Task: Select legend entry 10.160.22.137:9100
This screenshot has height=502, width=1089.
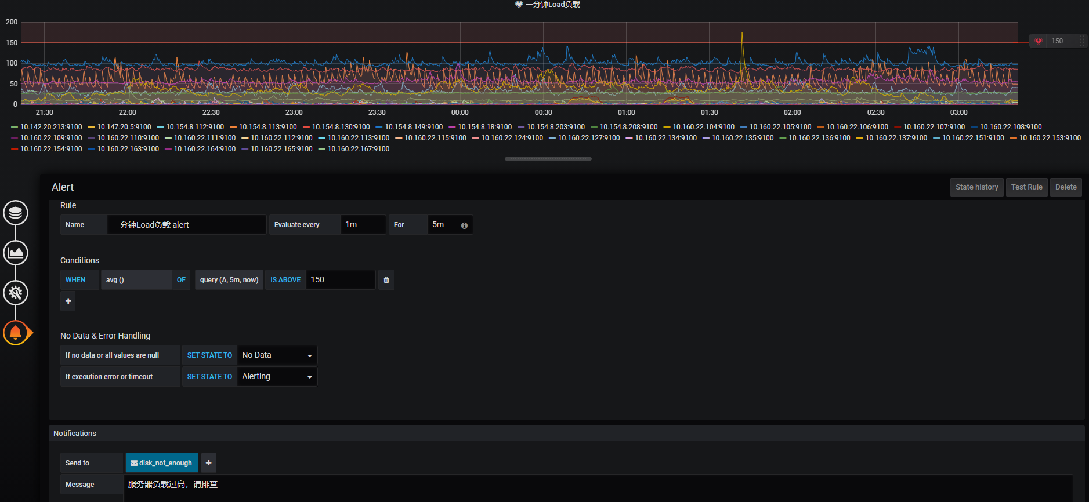Action: pos(896,138)
